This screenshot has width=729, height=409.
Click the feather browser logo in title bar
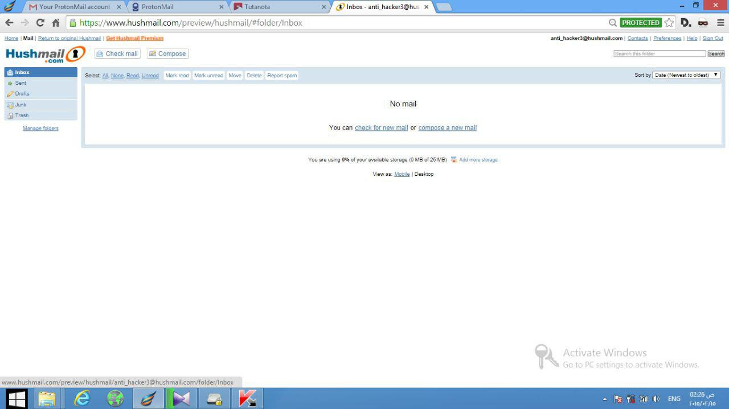tap(10, 7)
